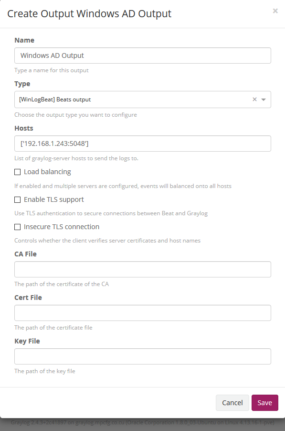The width and height of the screenshot is (285, 431).
Task: Enable the Load balancing checkbox
Action: pyautogui.click(x=17, y=172)
